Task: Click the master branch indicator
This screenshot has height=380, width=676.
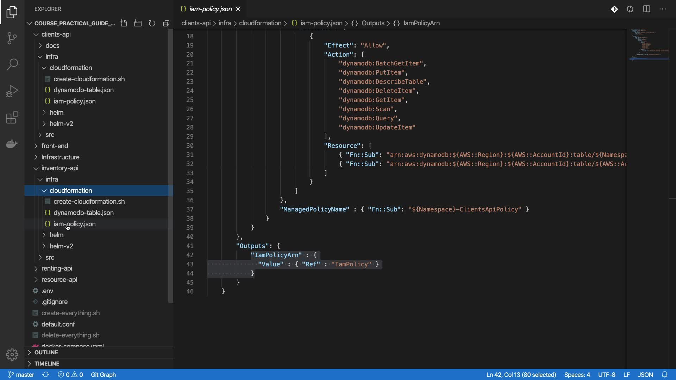Action: (21, 375)
